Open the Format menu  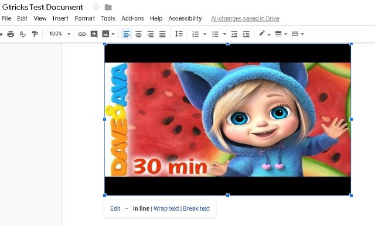pos(84,18)
